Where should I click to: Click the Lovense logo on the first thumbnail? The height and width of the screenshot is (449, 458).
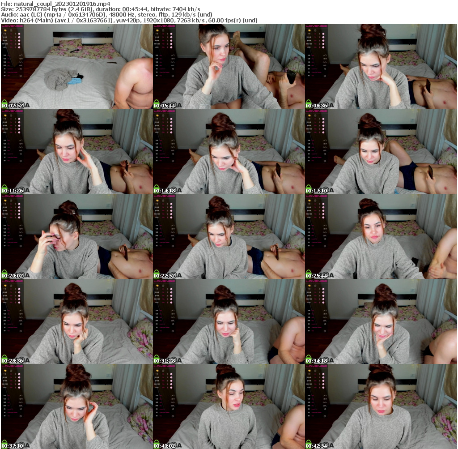[12, 26]
